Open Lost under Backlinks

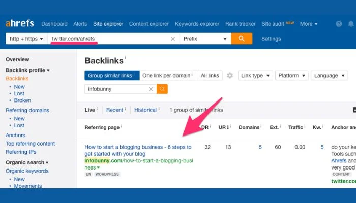pyautogui.click(x=19, y=93)
